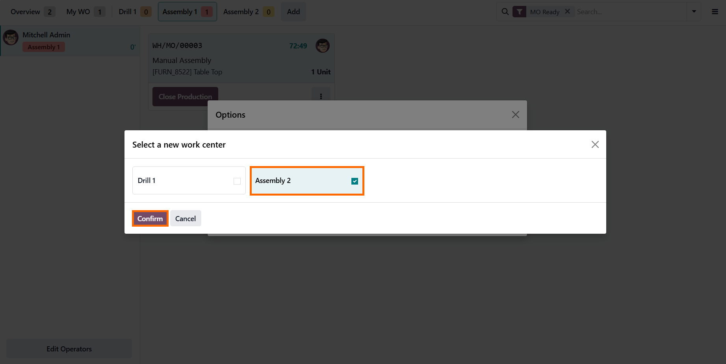Confirm the new work center

coord(150,218)
